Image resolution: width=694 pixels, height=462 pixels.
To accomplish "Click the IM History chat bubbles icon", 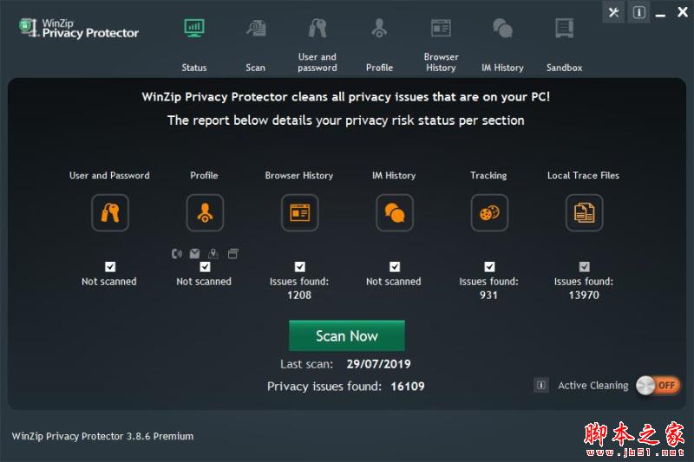I will 395,212.
